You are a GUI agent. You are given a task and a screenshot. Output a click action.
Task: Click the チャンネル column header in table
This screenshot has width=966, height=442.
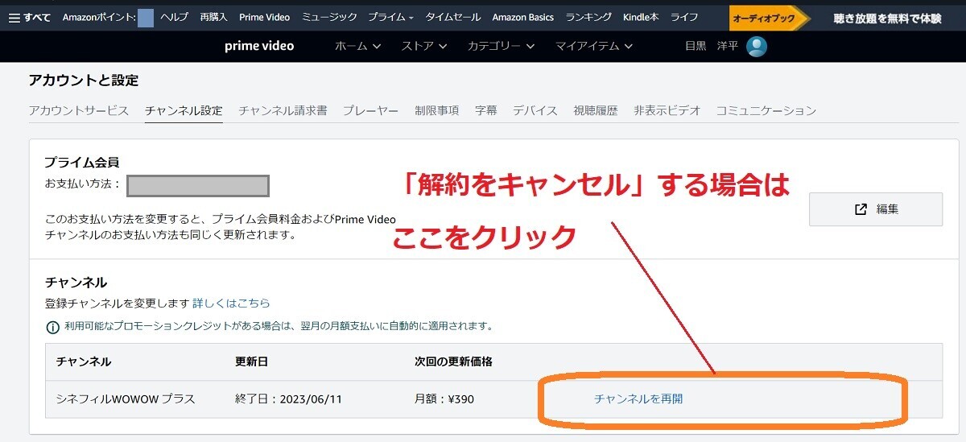84,362
